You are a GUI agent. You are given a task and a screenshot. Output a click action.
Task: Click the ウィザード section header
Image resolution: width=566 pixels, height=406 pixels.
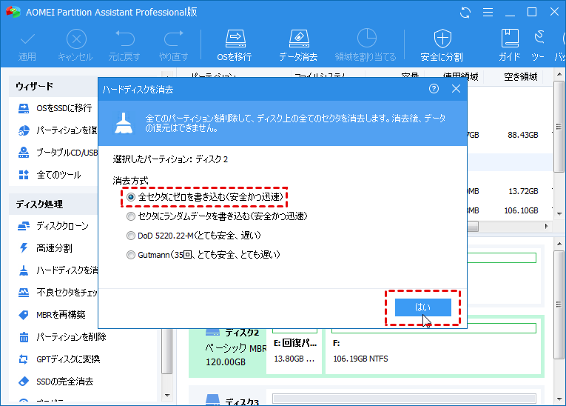click(x=53, y=87)
